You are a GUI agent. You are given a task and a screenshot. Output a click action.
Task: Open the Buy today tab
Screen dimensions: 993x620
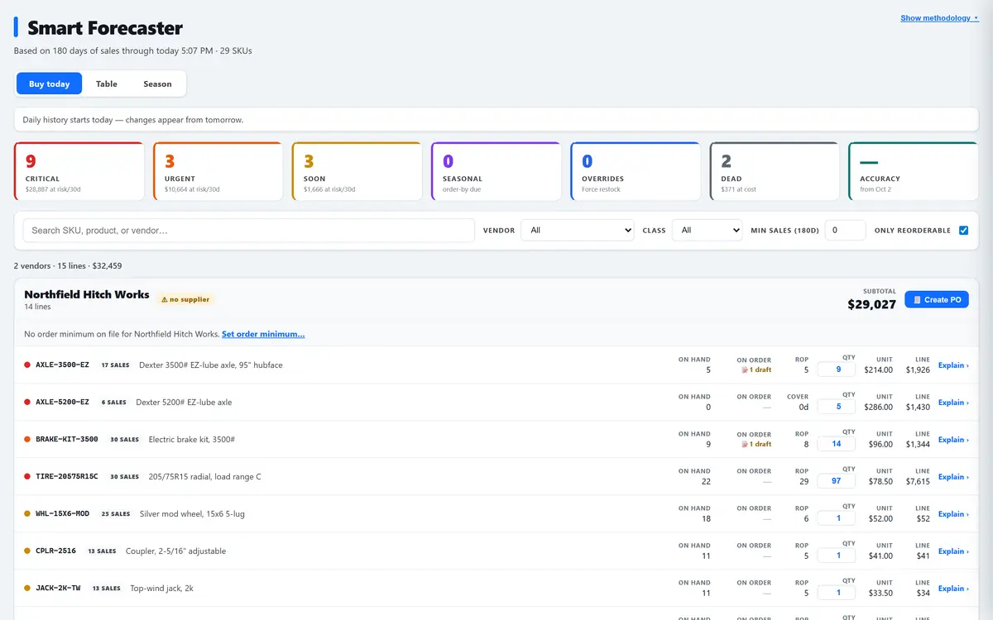pos(49,83)
